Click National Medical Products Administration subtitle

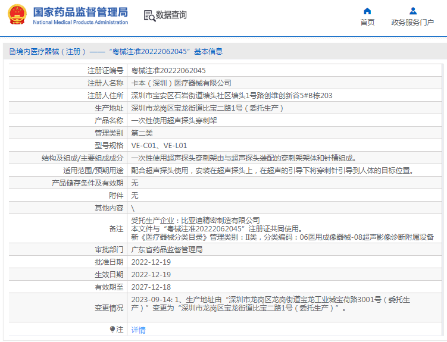[80, 22]
